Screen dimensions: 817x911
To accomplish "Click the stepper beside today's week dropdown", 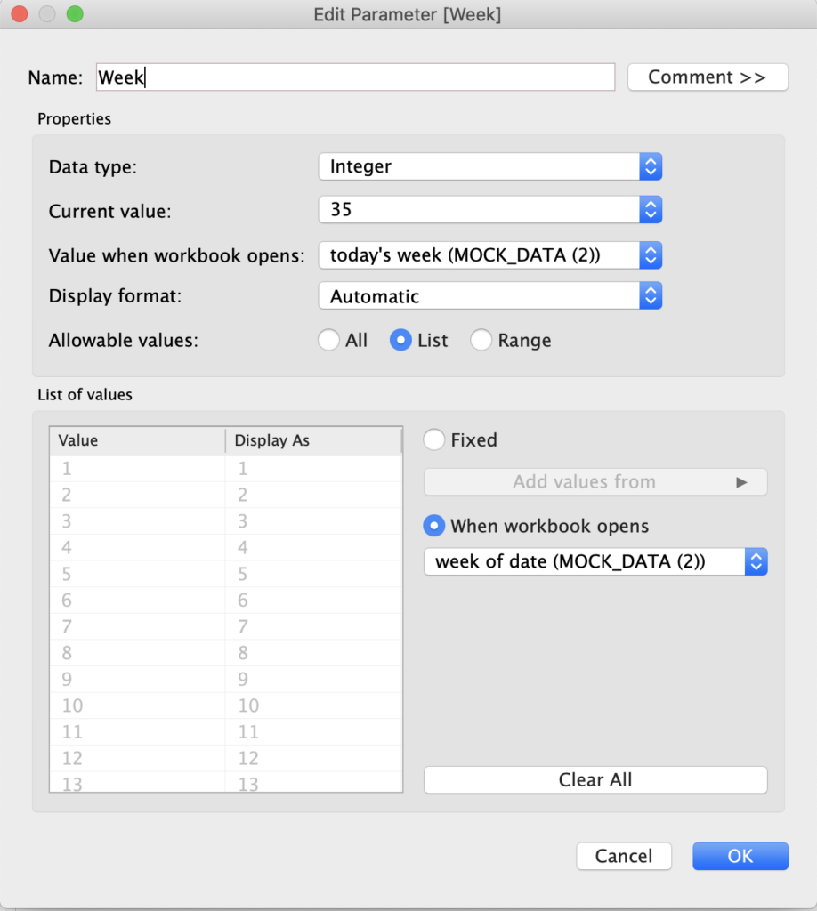I will pos(651,255).
